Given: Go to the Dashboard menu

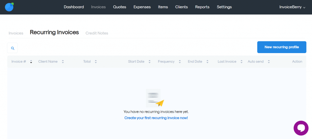Looking at the screenshot, I should tap(74, 7).
